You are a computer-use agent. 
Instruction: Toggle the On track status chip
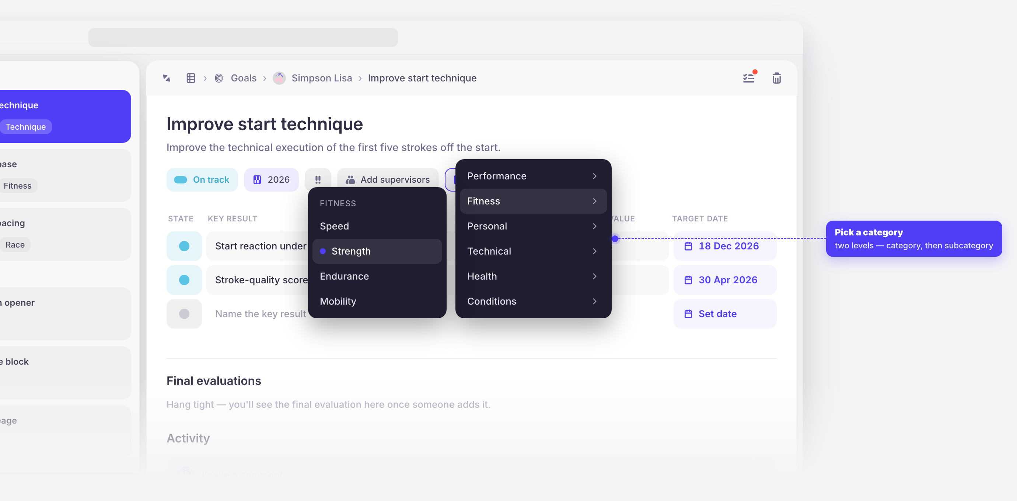202,180
